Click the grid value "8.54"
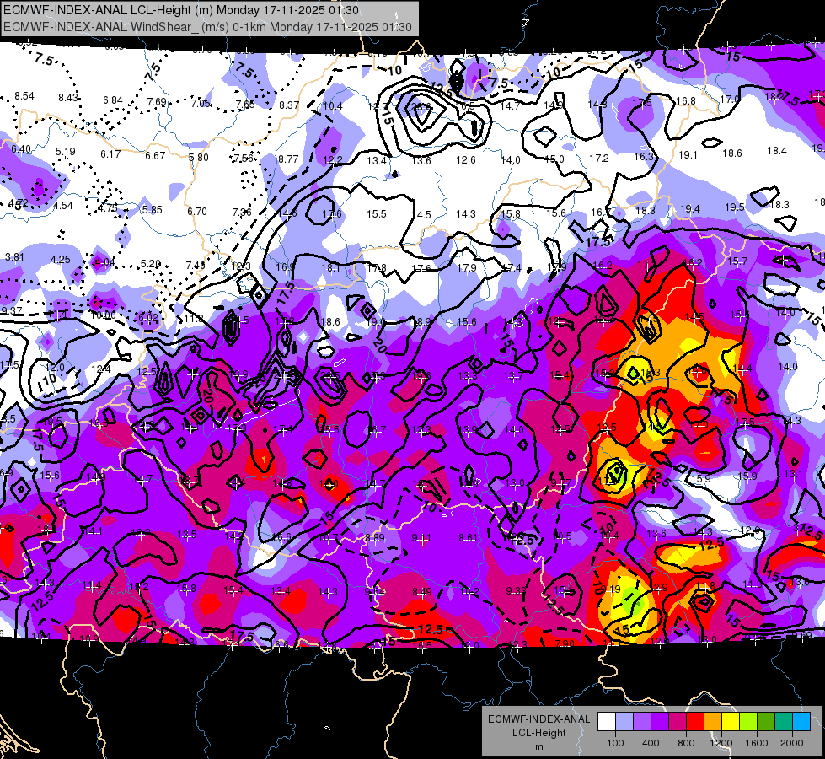Screen dimensions: 825x759 click(24, 96)
